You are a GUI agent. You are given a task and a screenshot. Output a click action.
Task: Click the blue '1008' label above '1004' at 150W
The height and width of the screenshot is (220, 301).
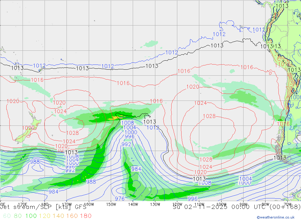[127, 123]
